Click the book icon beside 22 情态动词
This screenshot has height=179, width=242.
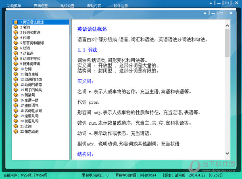16,132
